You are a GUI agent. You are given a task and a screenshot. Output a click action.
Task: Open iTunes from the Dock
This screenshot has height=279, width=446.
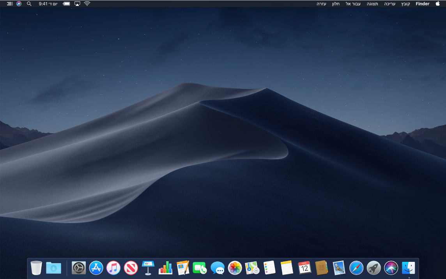click(x=113, y=268)
